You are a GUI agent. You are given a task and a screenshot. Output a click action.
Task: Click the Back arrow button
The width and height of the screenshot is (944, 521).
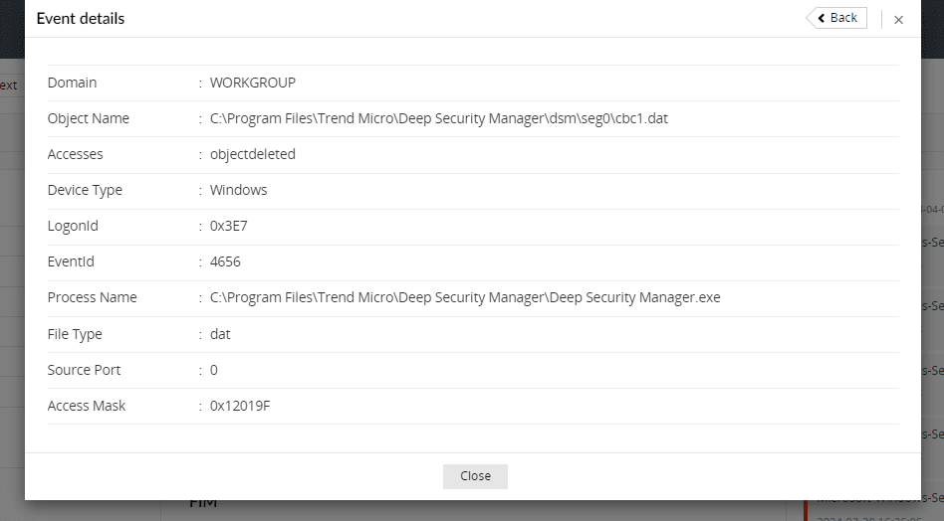click(x=836, y=18)
